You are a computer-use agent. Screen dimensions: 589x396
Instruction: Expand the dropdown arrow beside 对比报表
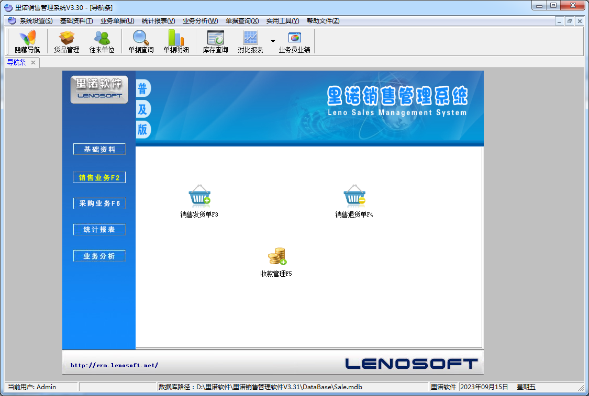273,41
